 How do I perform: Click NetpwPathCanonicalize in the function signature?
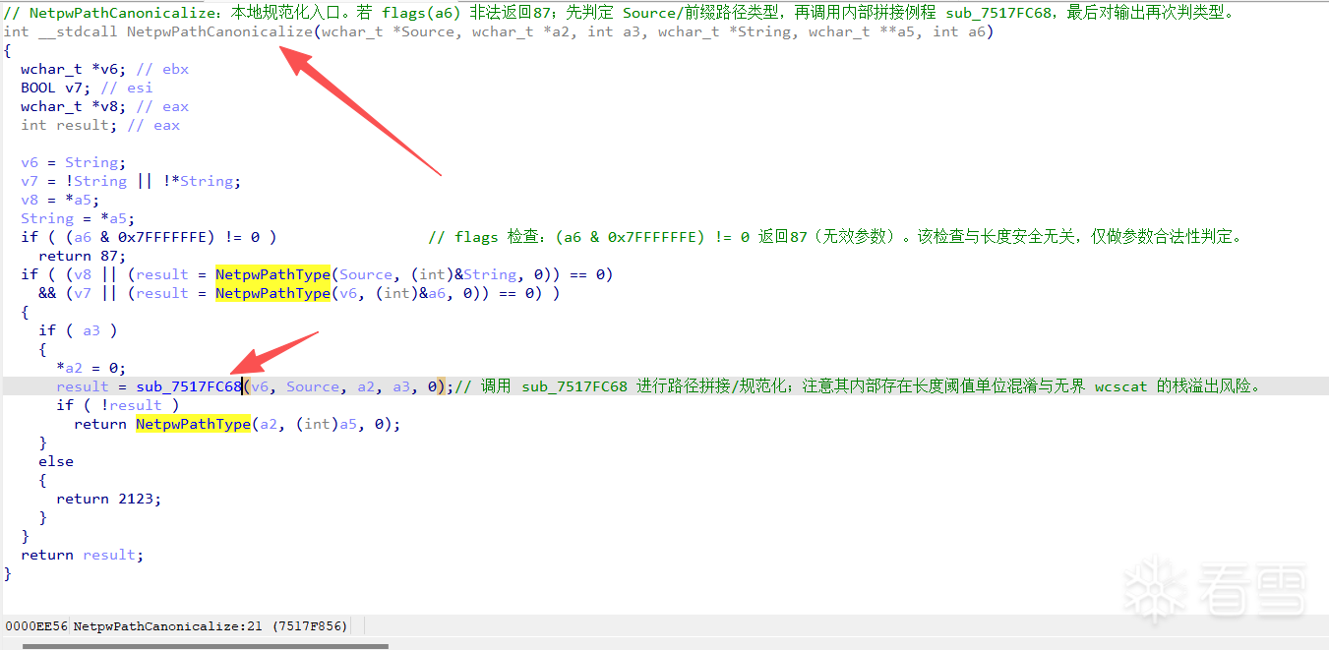click(x=218, y=31)
